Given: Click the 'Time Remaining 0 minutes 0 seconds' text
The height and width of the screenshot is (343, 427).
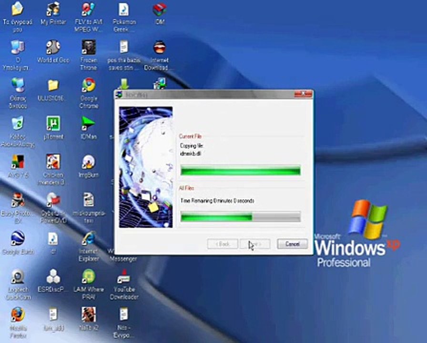Looking at the screenshot, I should coord(217,201).
